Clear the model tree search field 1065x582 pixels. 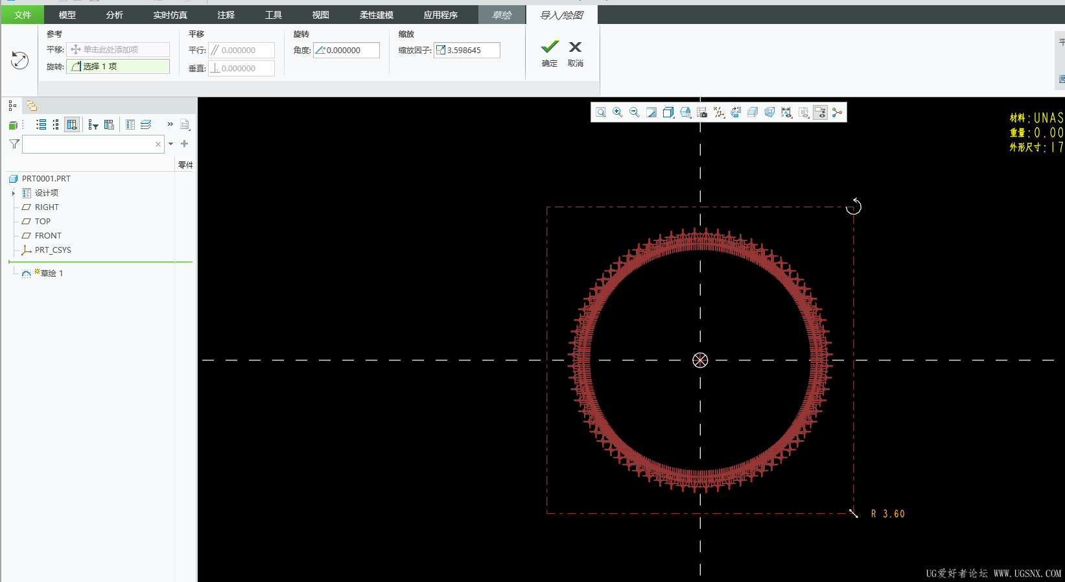[x=158, y=144]
